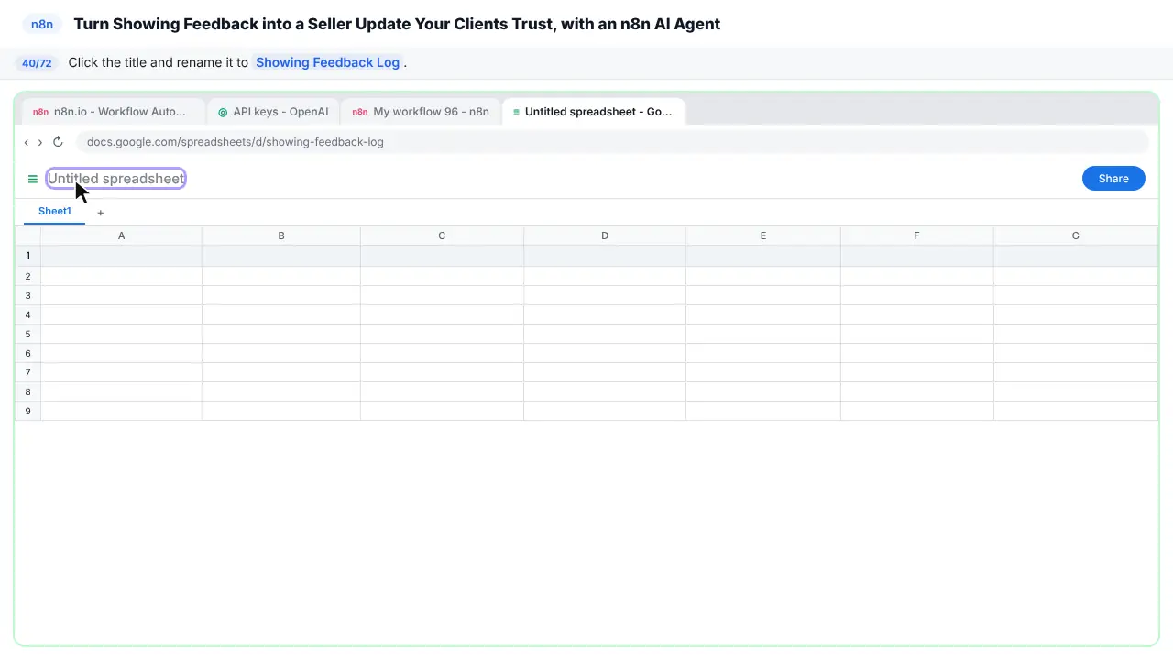Screen dimensions: 1173x660
Task: Select row 3 header
Action: pyautogui.click(x=28, y=295)
